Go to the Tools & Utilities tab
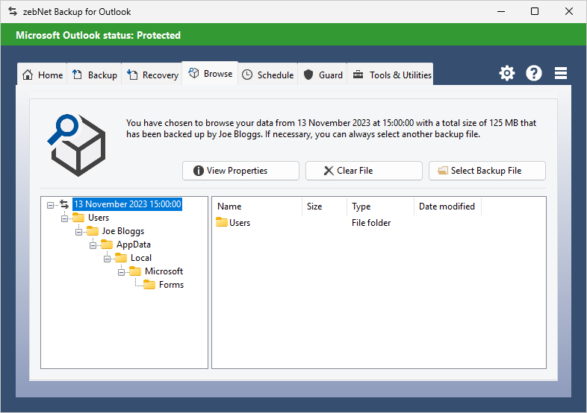This screenshot has height=413, width=587. pyautogui.click(x=392, y=75)
